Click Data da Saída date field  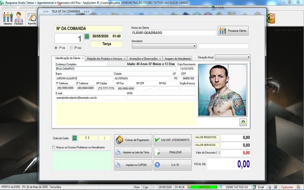[88, 138]
